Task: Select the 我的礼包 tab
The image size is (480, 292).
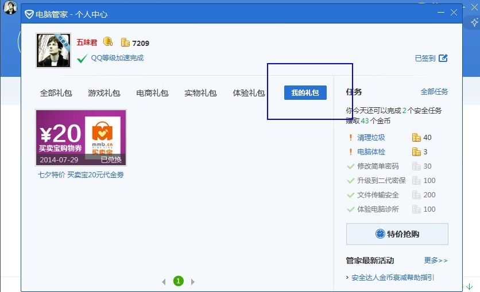Action: pyautogui.click(x=305, y=92)
